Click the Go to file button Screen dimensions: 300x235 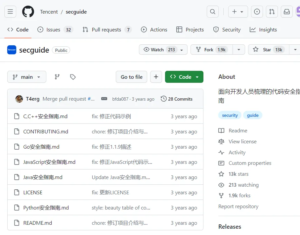coord(131,77)
